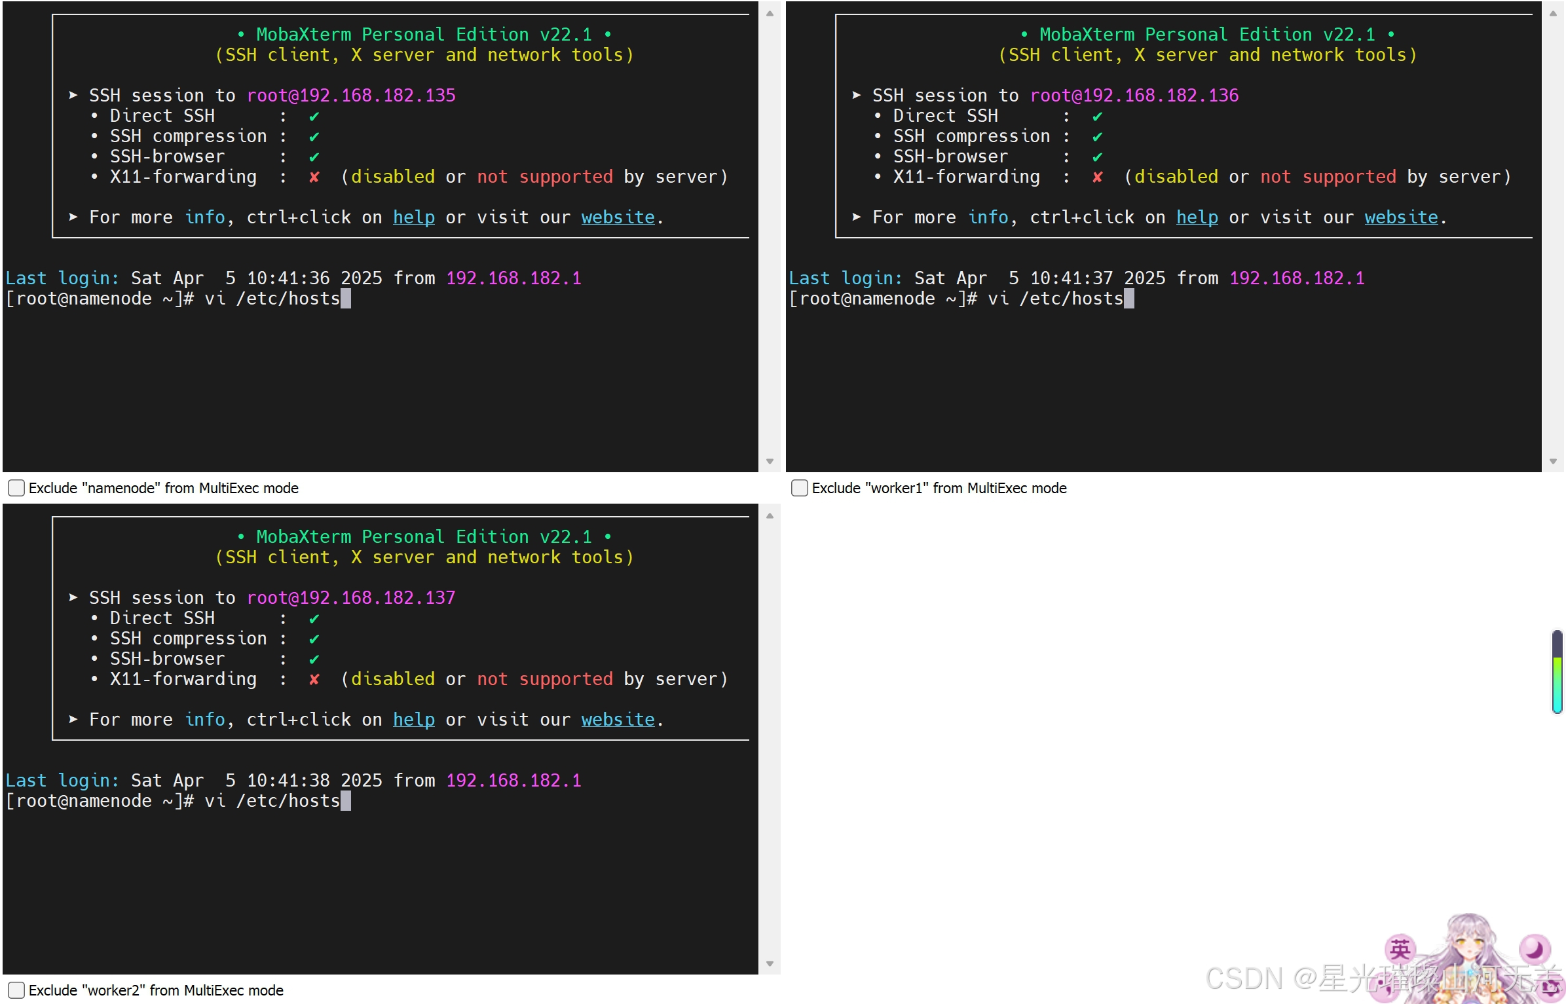Click scroll-down arrow of worker2 terminal
The height and width of the screenshot is (1004, 1566).
pos(770,964)
